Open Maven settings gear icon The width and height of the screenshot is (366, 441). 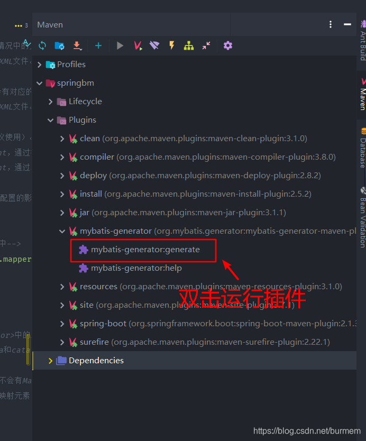tap(228, 45)
